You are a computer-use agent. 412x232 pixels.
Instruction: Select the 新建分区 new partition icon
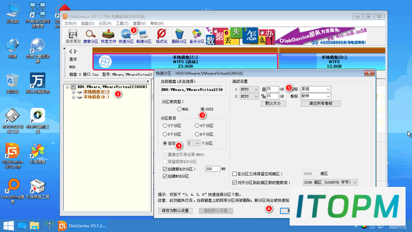[144, 36]
